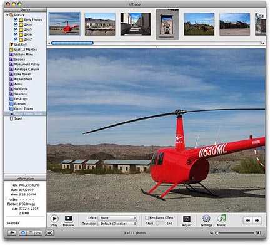The image size is (270, 245).
Task: Click the add (+) button
Action: pos(12,232)
